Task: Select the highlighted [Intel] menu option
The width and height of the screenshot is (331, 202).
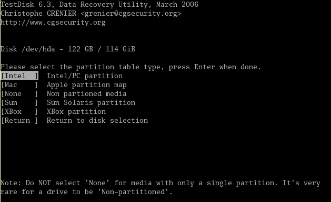Action: coord(19,76)
